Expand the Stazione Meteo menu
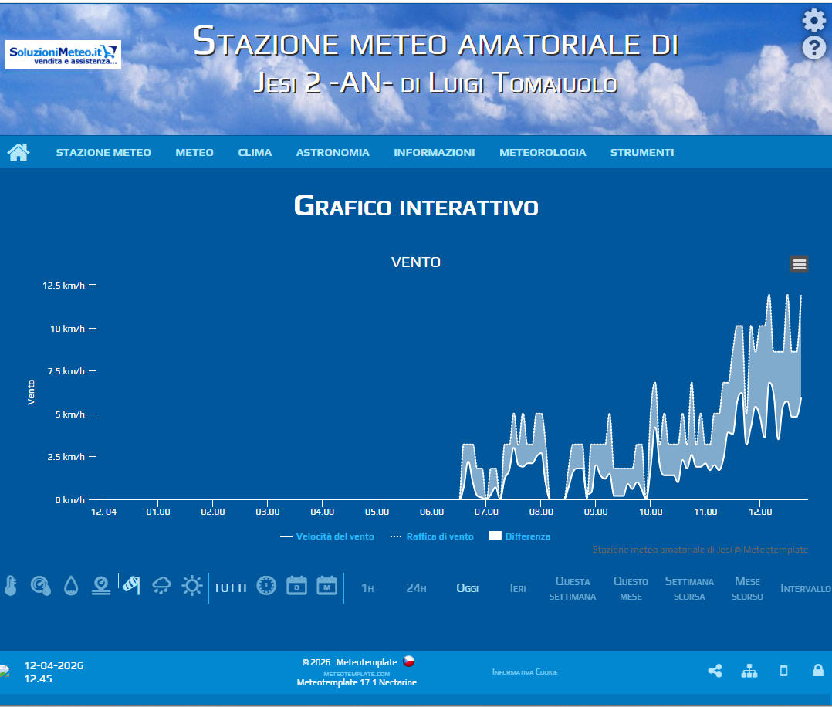 (103, 152)
